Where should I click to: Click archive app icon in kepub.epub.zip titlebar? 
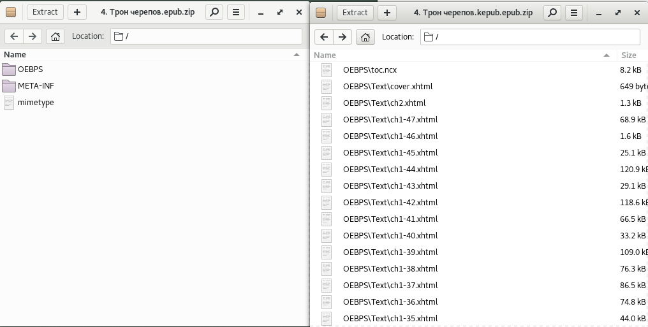click(x=321, y=12)
